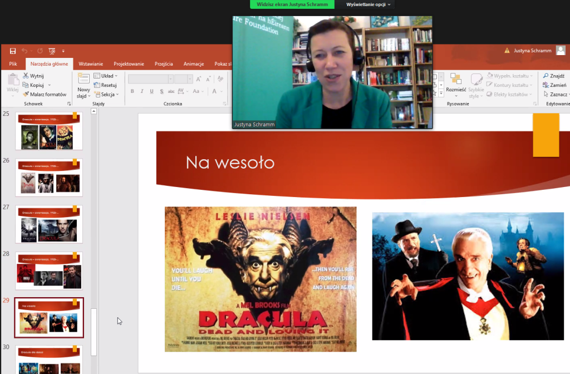This screenshot has height=374, width=570.
Task: Open the Układ layout dropdown
Action: (106, 76)
